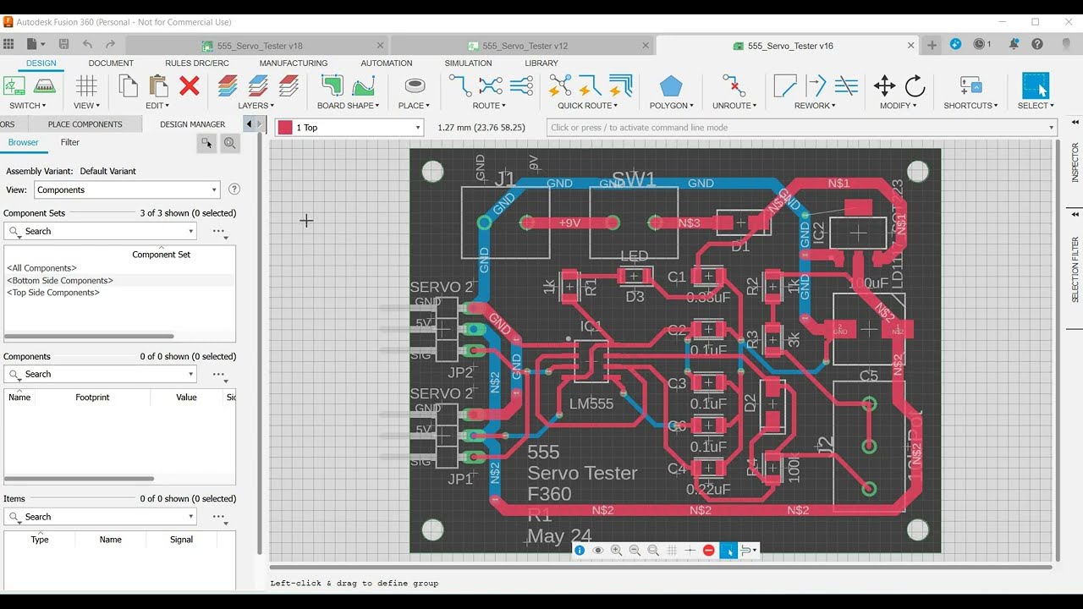Click the blue info icon in canvas toolbar
Viewport: 1083px width, 609px height.
pos(580,550)
